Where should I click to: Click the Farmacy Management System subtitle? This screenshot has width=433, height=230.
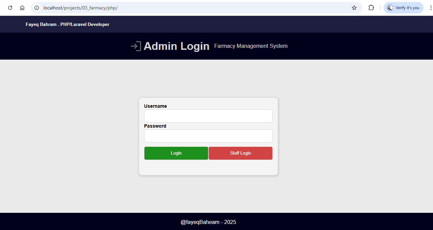(251, 46)
